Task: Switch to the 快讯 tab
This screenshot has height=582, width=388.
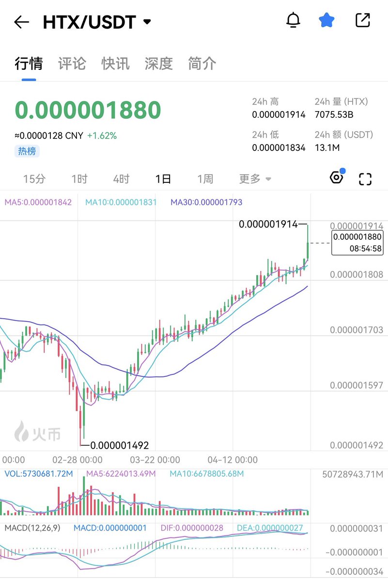Action: coord(115,64)
